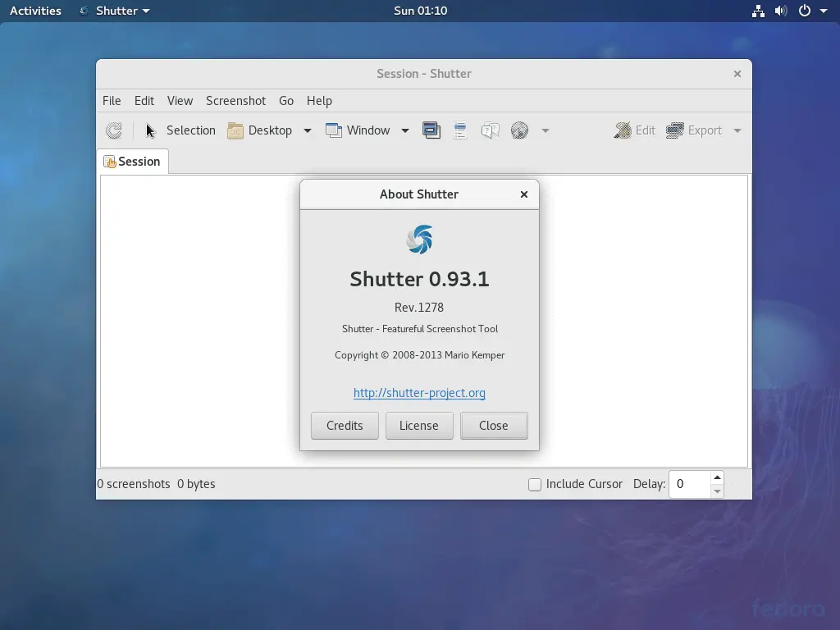Capture the Desktop using the toolbar button
840x630 pixels.
coord(260,130)
